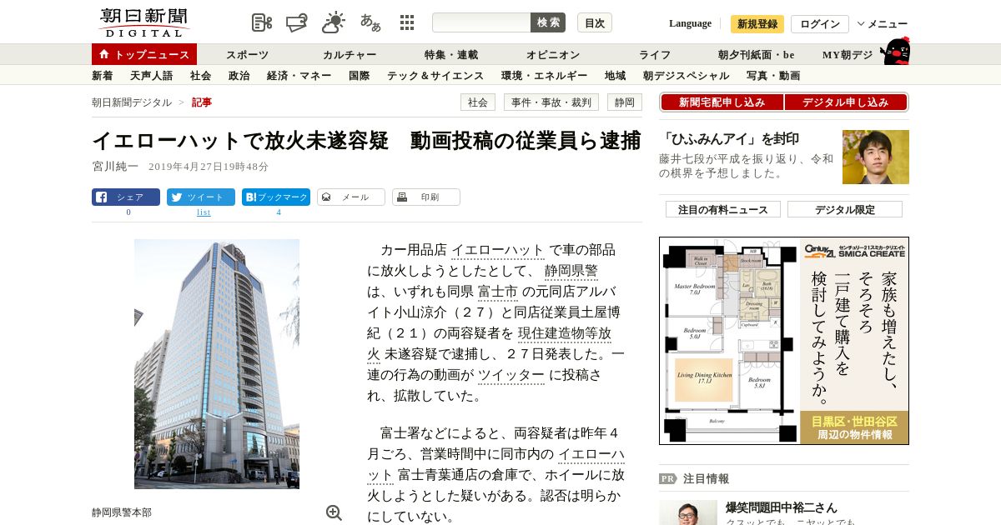Open 環境・エネルギー section
Viewport: 1001px width, 525px height.
pos(545,76)
